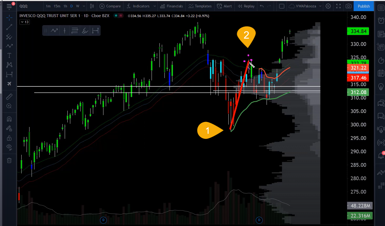Enter fullscreen mode

coord(338,6)
